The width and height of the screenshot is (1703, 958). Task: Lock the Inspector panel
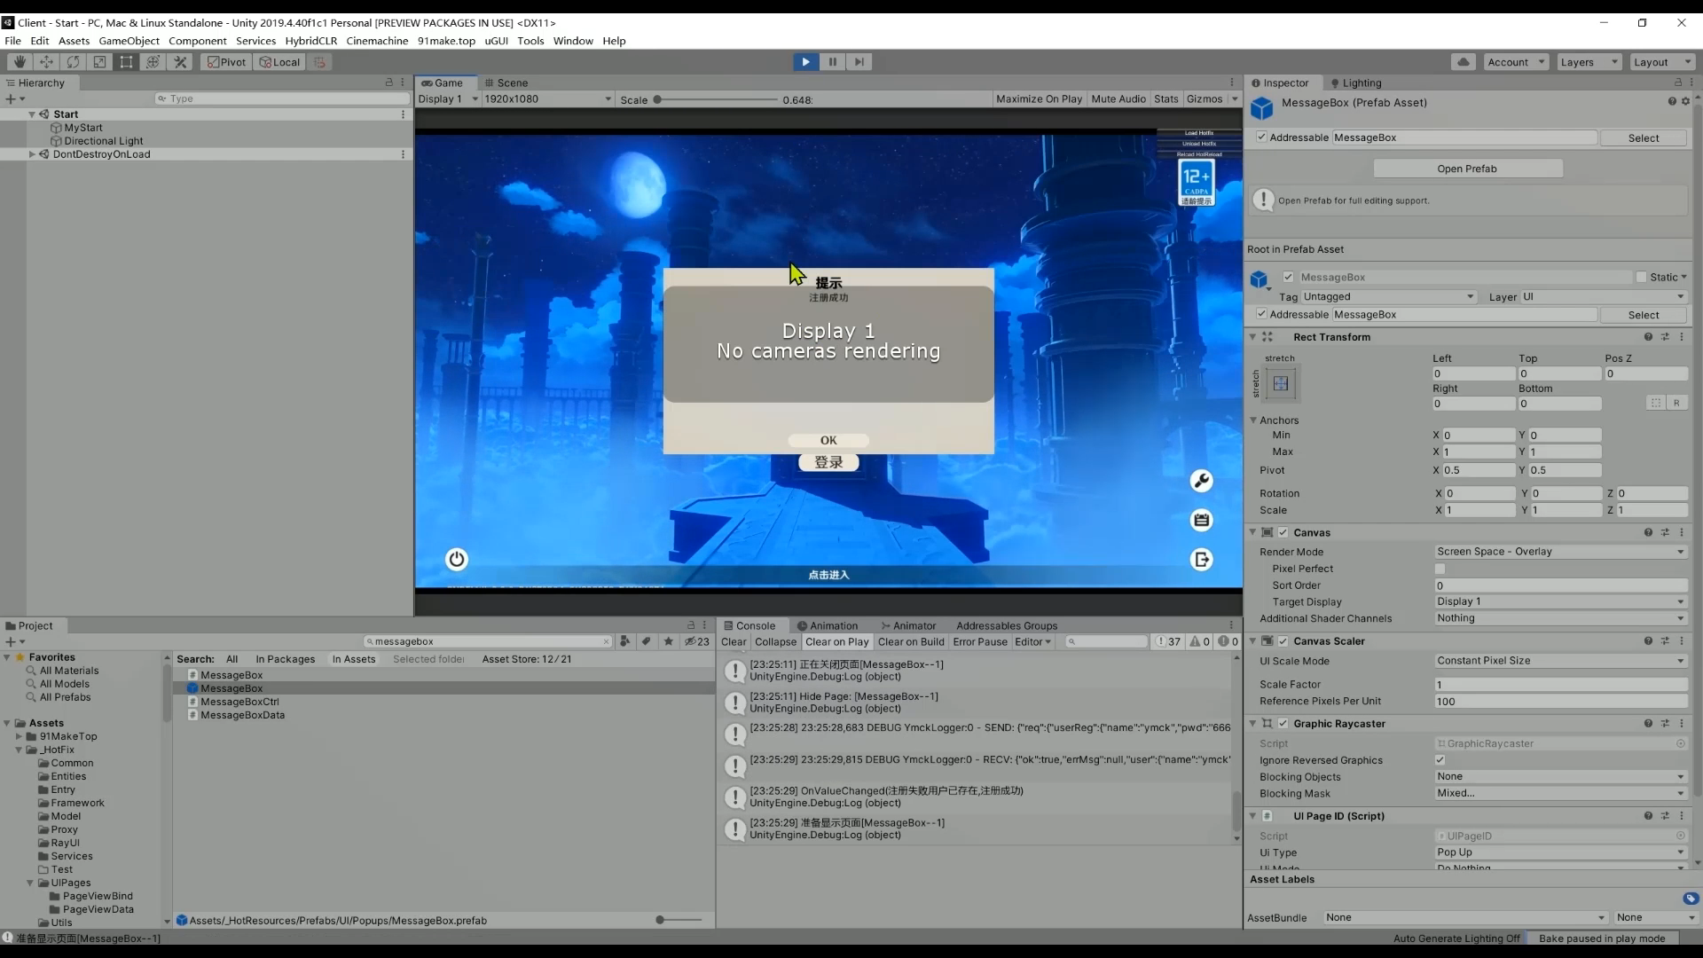click(1677, 82)
